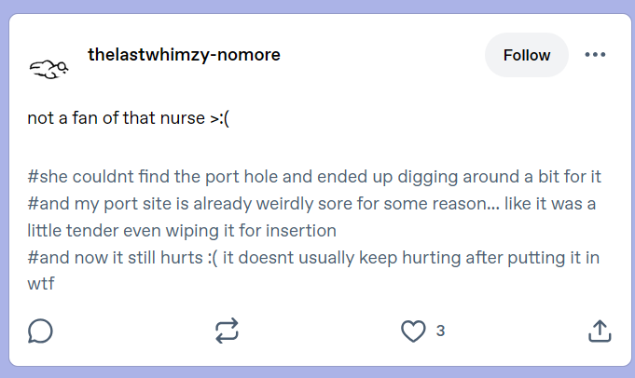
Task: Like the post with the heart icon
Action: click(x=413, y=331)
